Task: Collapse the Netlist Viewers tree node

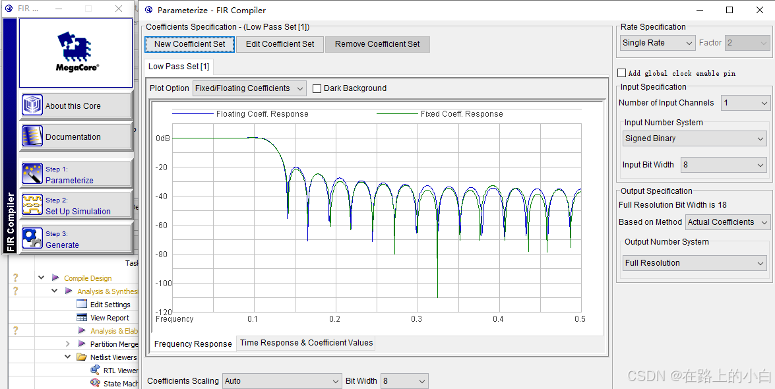Action: coord(68,357)
